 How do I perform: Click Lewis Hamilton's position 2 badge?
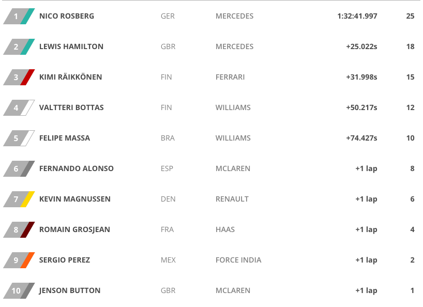pos(19,47)
